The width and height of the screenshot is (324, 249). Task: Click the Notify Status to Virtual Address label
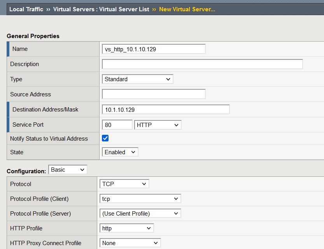pyautogui.click(x=49, y=139)
